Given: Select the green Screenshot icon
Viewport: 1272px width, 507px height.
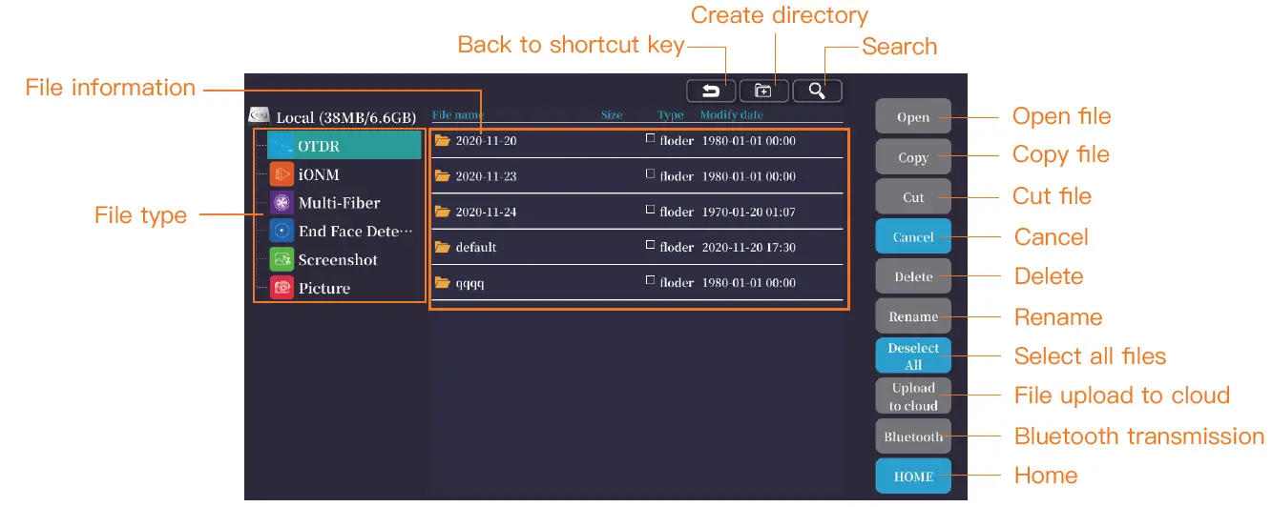Looking at the screenshot, I should [282, 259].
